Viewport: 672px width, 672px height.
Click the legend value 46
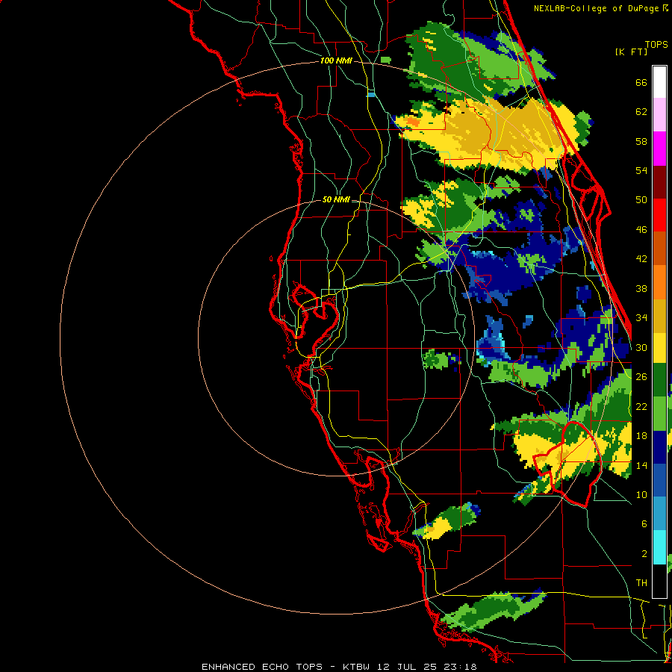pyautogui.click(x=641, y=230)
